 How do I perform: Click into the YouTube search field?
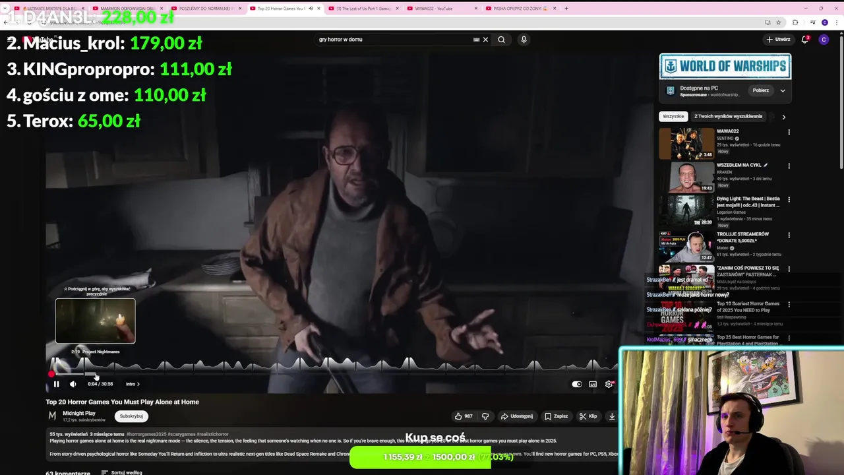click(x=394, y=40)
